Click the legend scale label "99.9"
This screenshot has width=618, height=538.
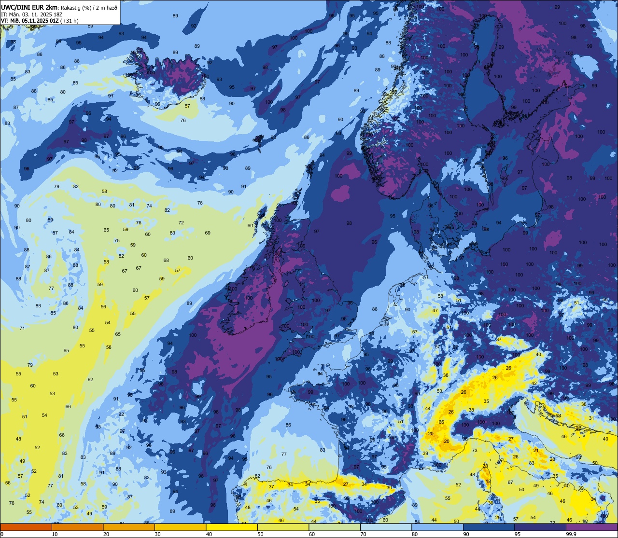click(571, 534)
